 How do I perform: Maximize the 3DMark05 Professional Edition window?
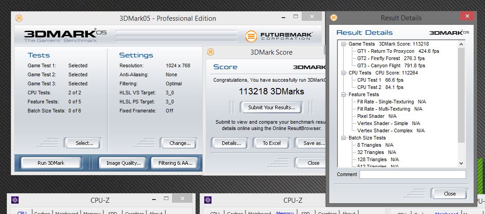296,16
